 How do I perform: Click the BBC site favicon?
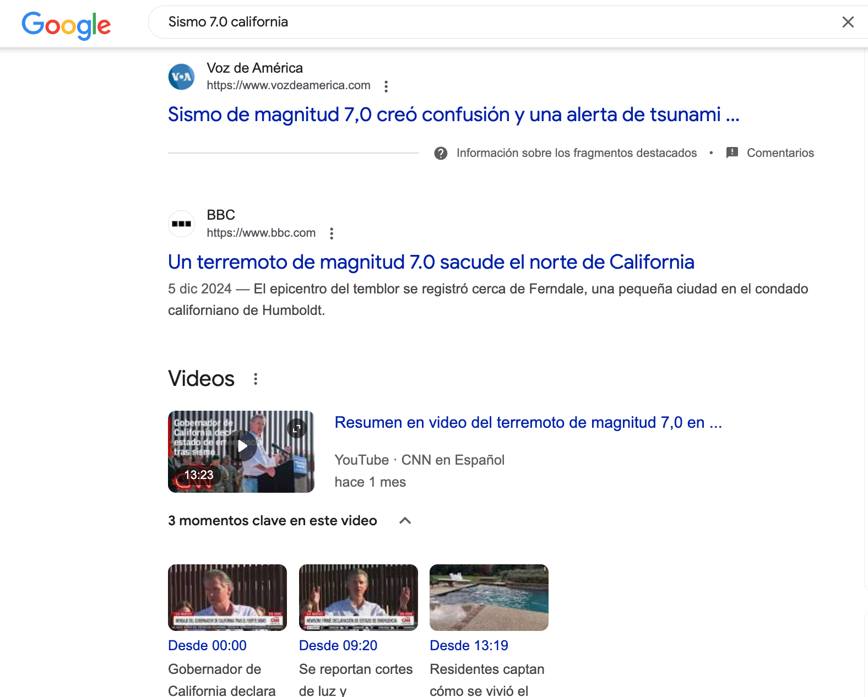pos(181,224)
